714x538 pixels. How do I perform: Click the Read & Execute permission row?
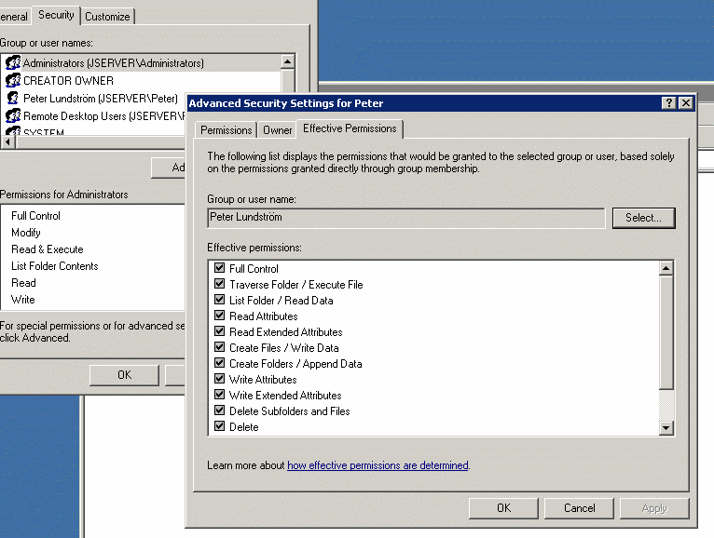pos(48,249)
